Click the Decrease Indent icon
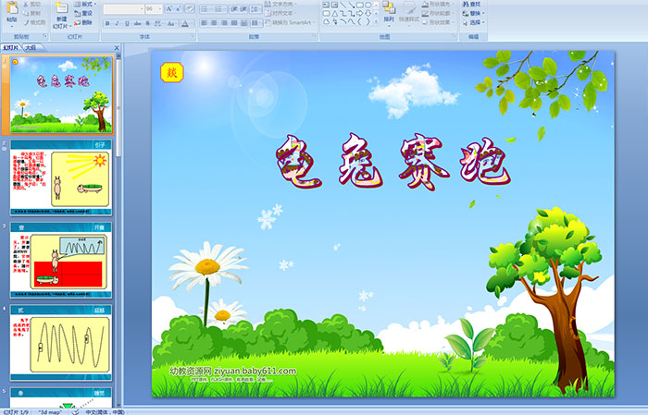 point(234,8)
